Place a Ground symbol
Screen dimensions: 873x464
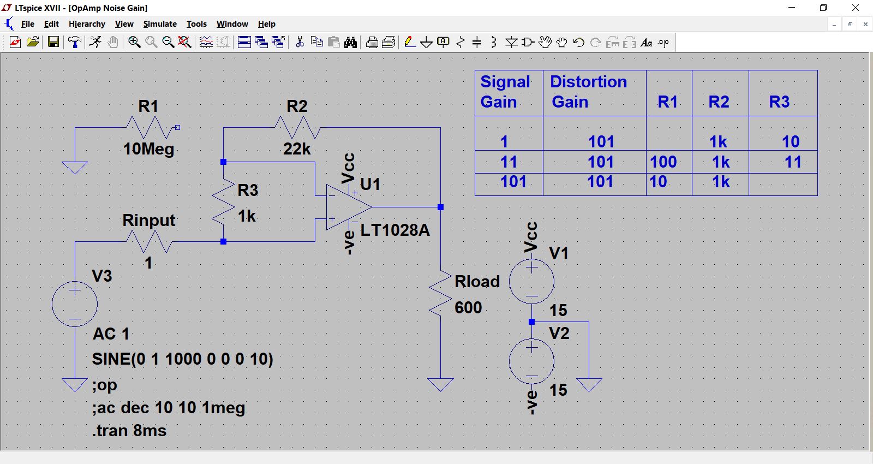[427, 42]
